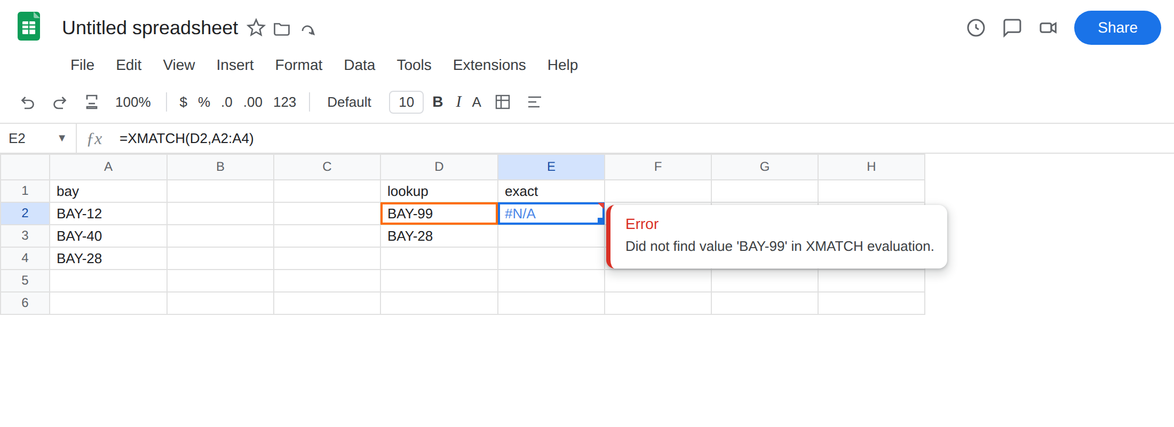Select cell with BAY-40
Screen dimensions: 1174x427
click(108, 236)
